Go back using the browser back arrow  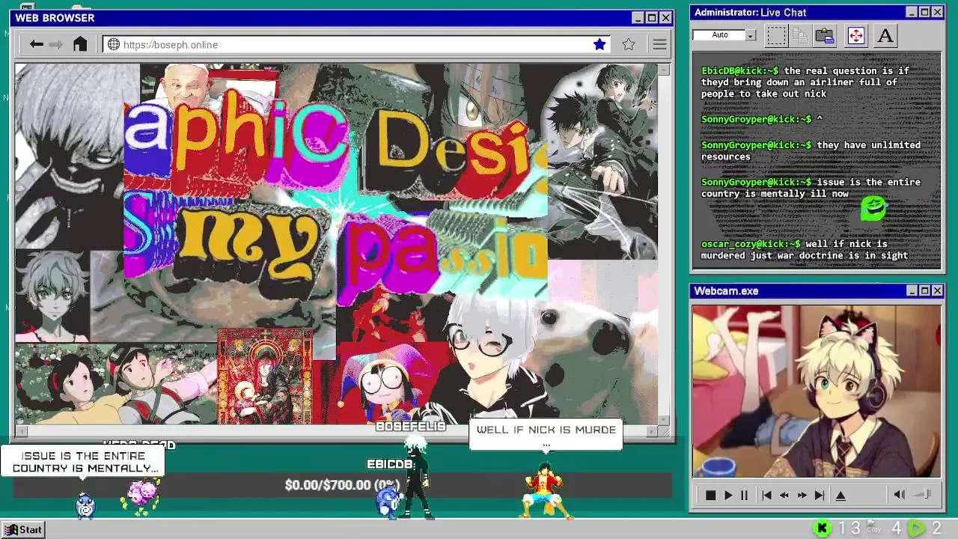(x=36, y=44)
